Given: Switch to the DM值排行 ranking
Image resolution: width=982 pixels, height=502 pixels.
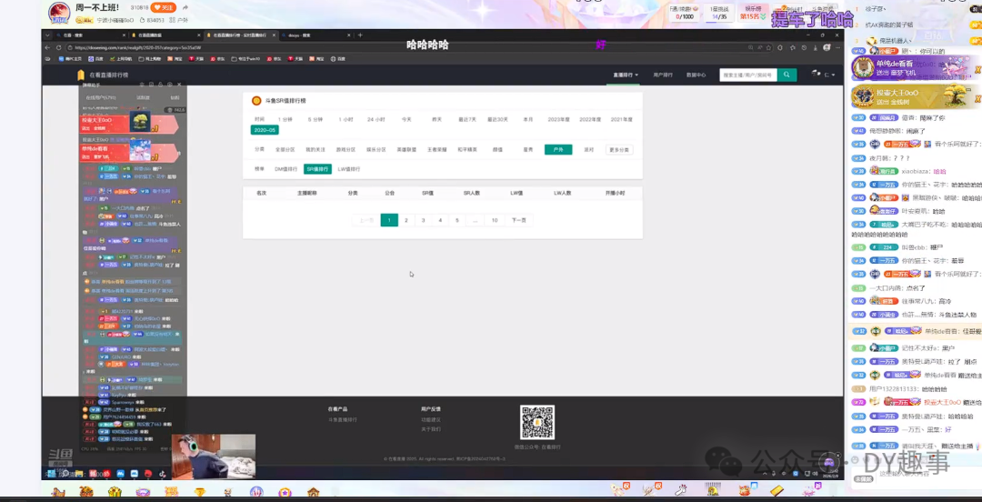Looking at the screenshot, I should pyautogui.click(x=286, y=169).
